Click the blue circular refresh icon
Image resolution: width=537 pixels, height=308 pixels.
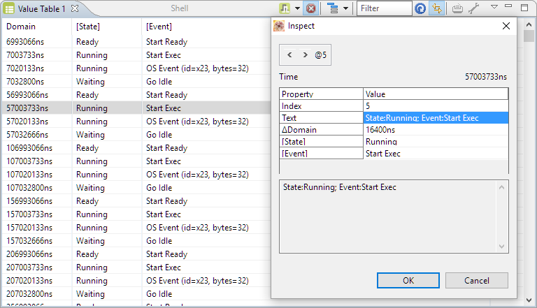(420, 8)
